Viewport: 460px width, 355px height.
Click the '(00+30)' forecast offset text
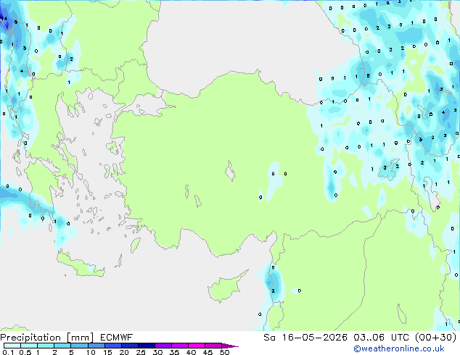pyautogui.click(x=435, y=338)
